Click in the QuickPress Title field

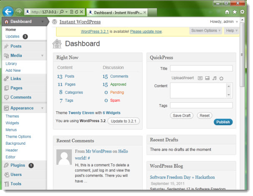[x=202, y=68]
